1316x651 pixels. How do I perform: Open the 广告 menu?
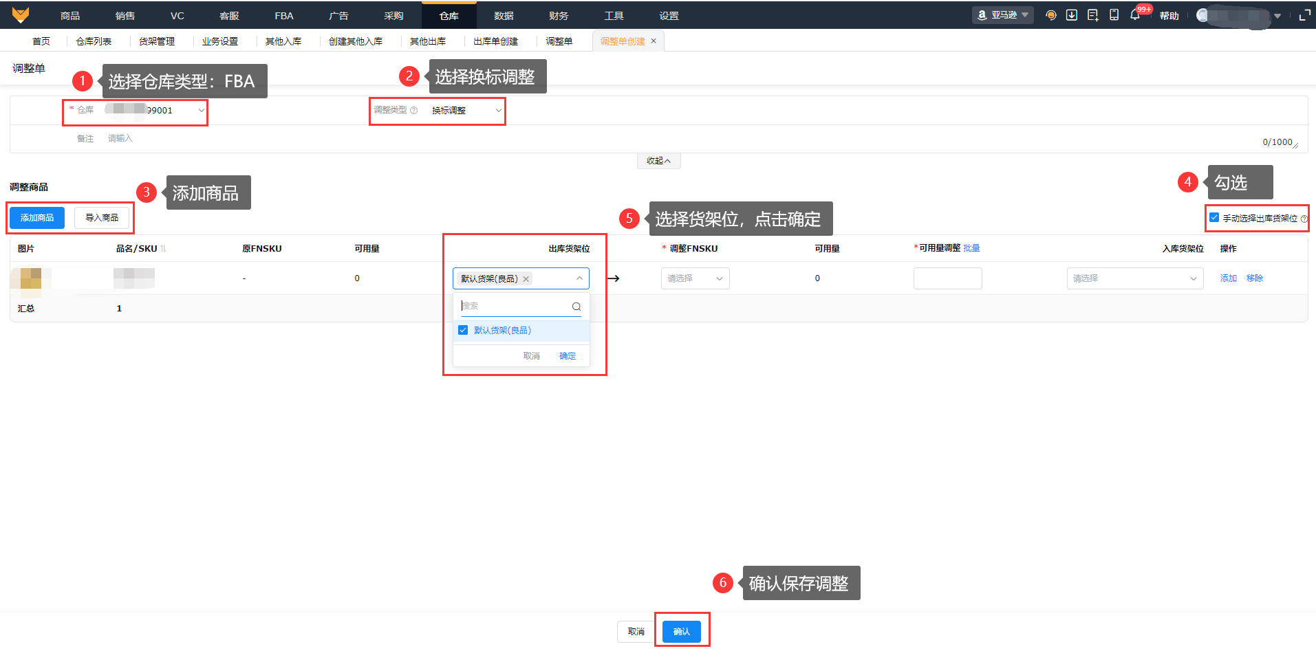tap(338, 15)
